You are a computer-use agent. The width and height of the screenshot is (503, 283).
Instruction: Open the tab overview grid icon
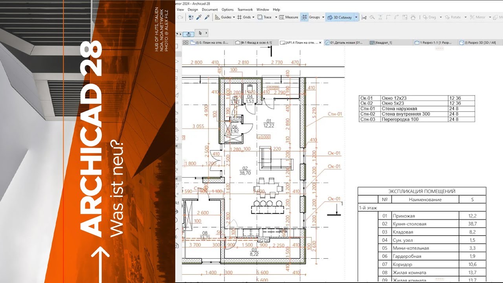click(186, 42)
